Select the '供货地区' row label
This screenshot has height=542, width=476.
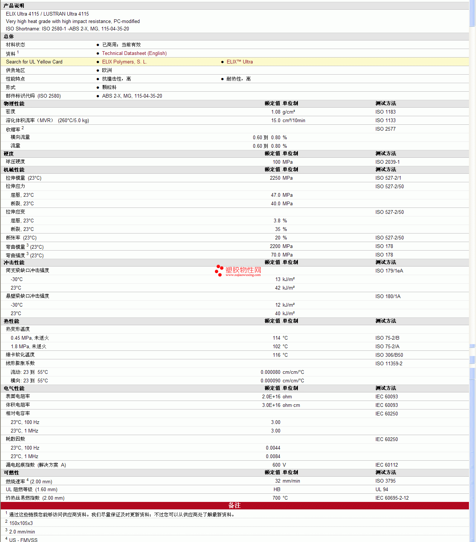(16, 70)
